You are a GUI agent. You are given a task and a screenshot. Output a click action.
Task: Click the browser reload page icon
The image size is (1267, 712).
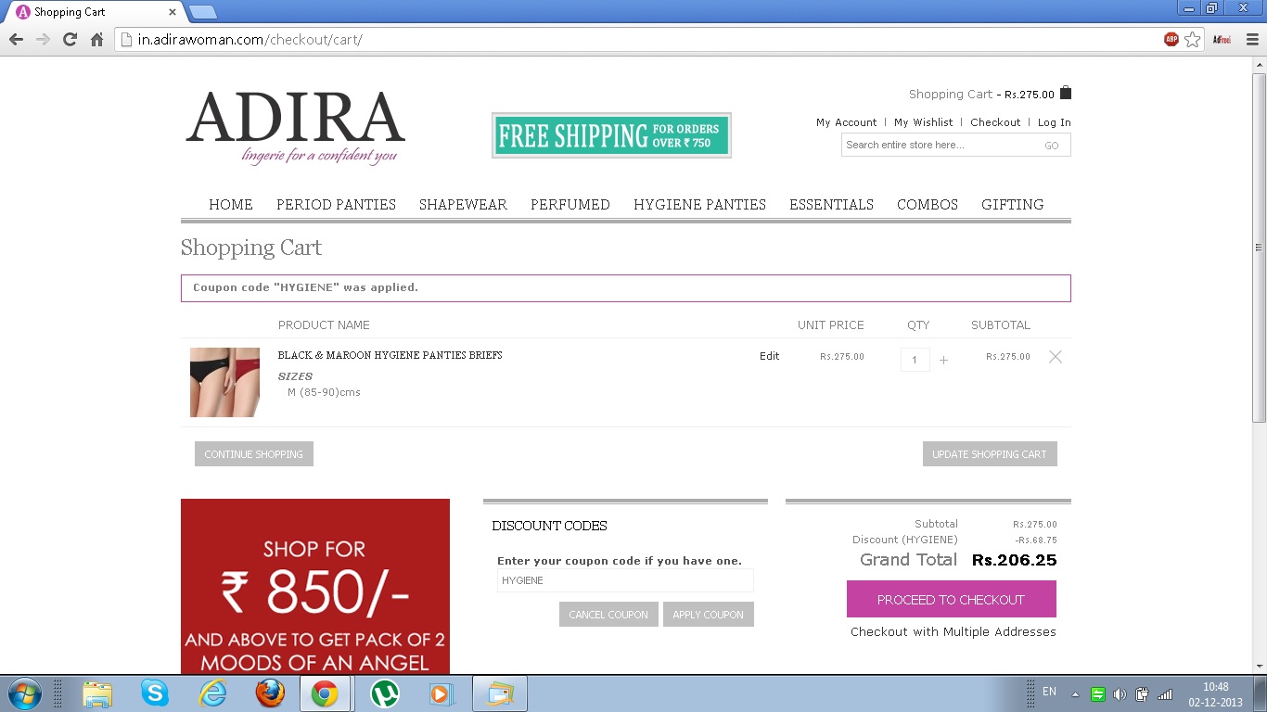[70, 39]
